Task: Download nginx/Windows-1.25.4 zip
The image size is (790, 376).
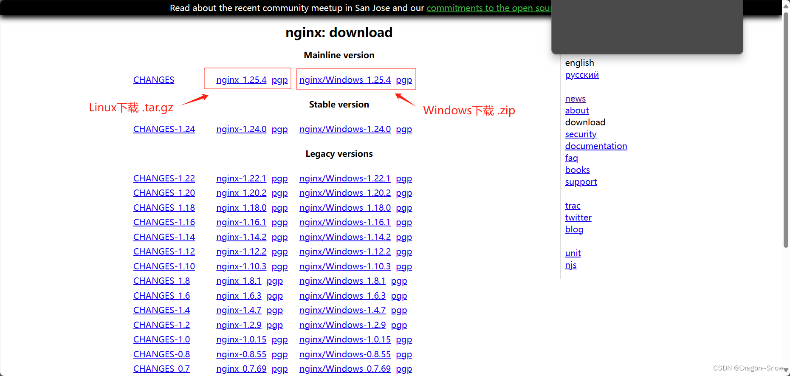Action: click(345, 80)
